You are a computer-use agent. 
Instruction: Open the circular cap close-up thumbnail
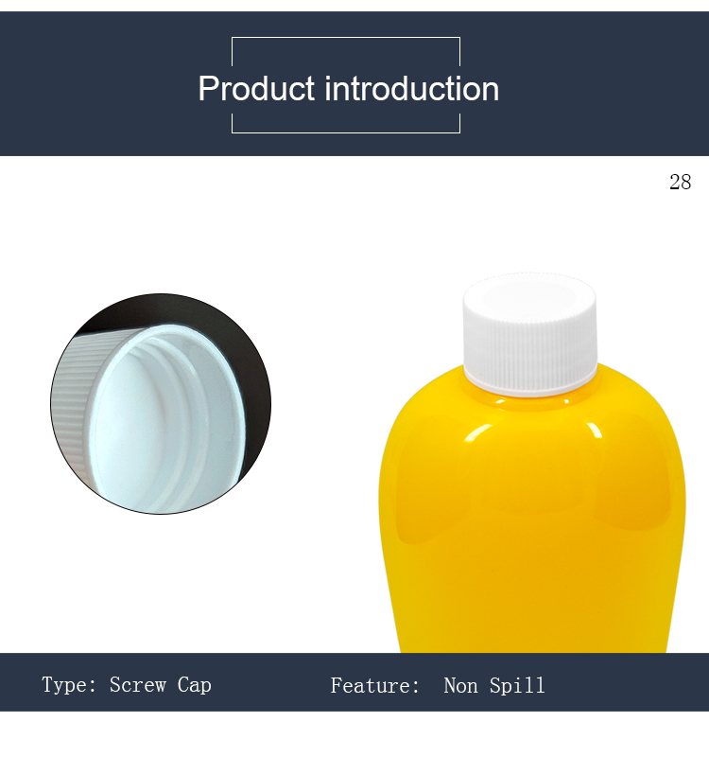click(161, 404)
